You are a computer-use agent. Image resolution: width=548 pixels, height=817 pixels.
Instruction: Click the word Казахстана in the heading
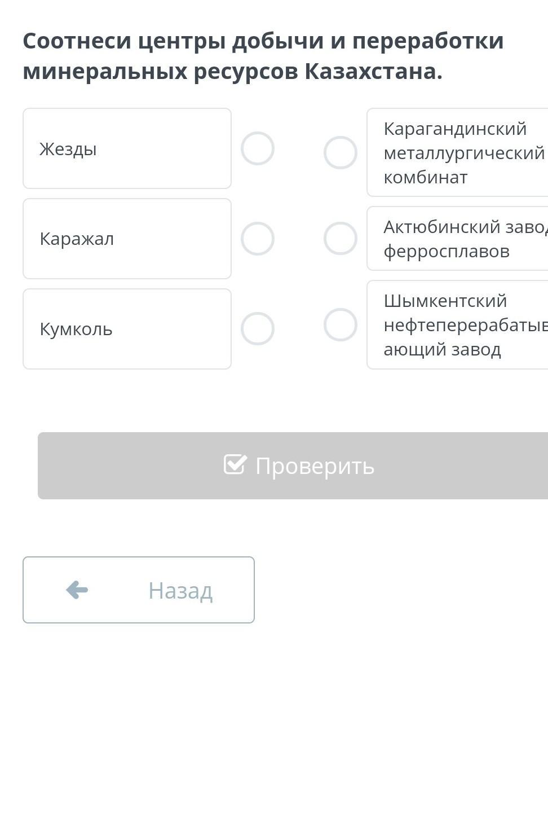tap(373, 72)
